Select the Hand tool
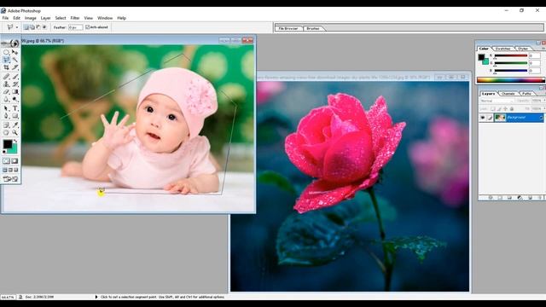This screenshot has width=546, height=307. (6, 132)
